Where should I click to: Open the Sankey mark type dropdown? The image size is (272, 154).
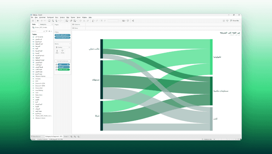[62, 47]
